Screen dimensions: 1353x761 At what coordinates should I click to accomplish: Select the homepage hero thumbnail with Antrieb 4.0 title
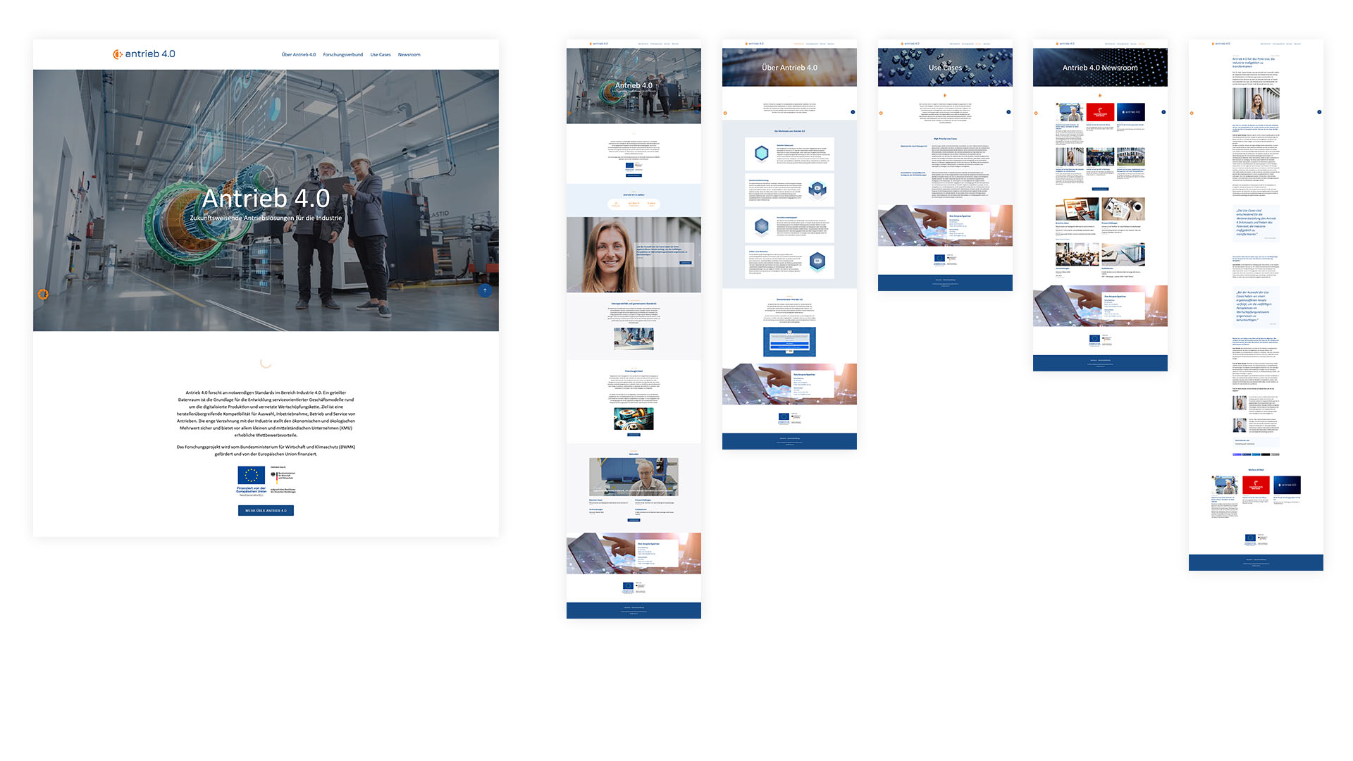634,86
